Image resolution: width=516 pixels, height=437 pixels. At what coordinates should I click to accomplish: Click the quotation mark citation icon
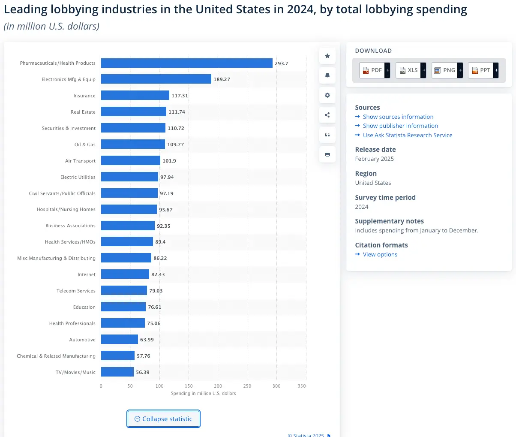(327, 135)
